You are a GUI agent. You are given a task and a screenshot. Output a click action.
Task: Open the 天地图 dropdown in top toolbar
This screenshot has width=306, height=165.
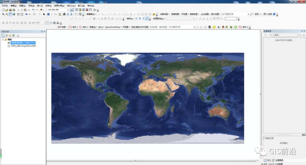(185, 14)
